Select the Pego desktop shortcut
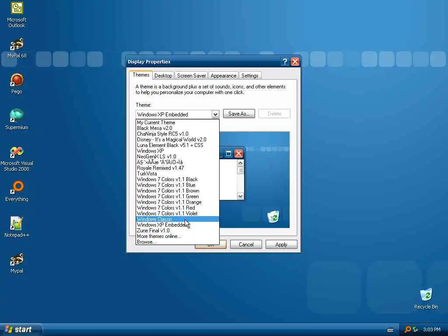Viewport: 448px width, 336px height. (x=17, y=84)
